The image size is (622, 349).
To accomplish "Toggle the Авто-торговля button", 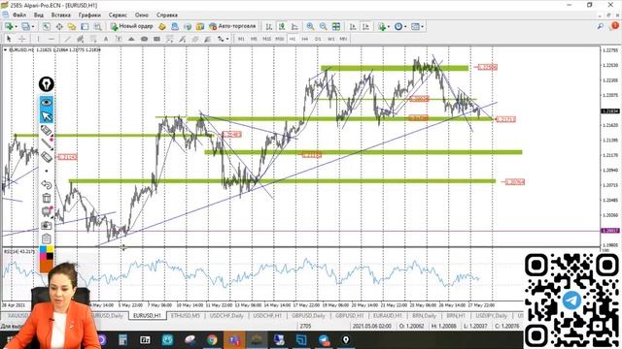I will (x=232, y=26).
